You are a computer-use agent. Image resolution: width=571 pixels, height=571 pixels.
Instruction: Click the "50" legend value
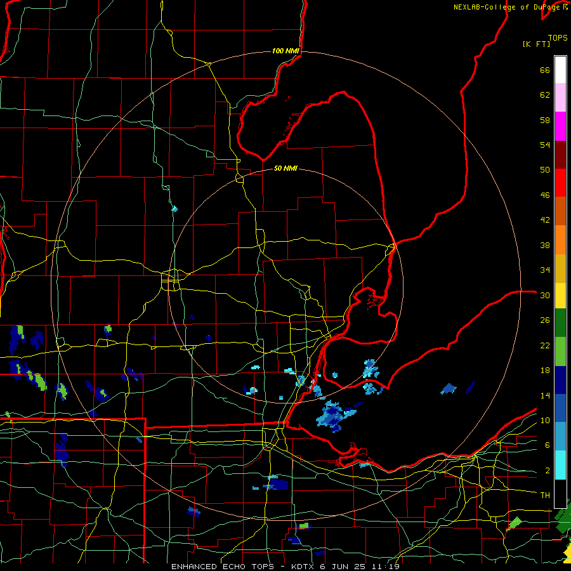click(545, 169)
